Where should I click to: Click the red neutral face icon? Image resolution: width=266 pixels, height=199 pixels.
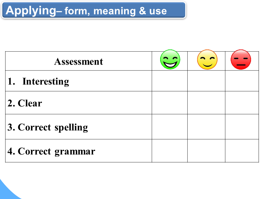click(241, 59)
